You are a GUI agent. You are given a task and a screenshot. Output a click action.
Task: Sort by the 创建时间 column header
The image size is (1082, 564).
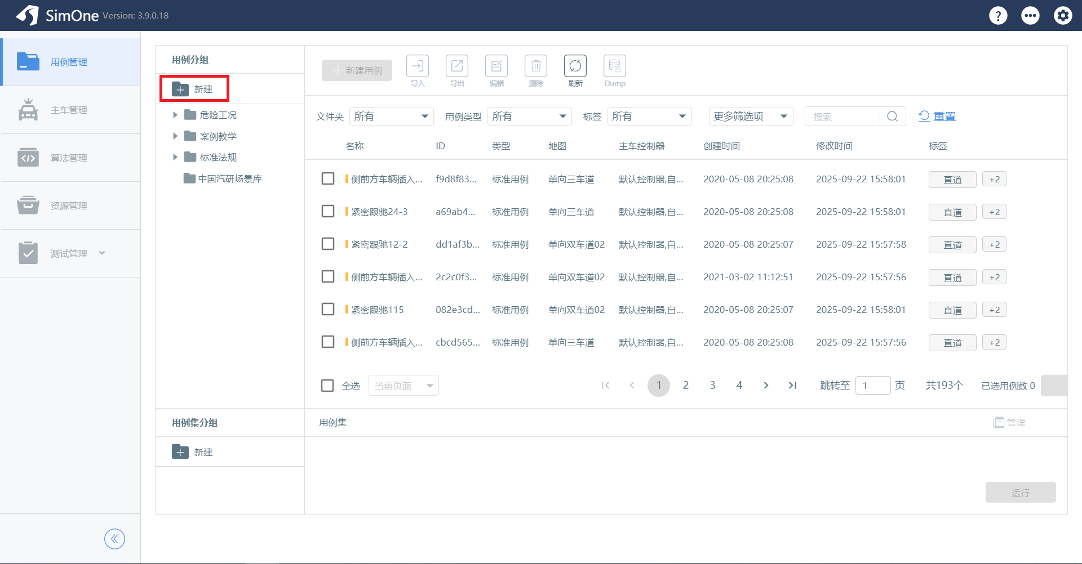click(721, 146)
